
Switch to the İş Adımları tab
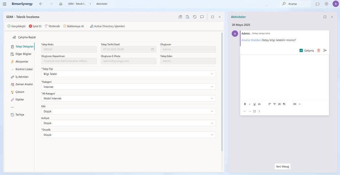20,77
